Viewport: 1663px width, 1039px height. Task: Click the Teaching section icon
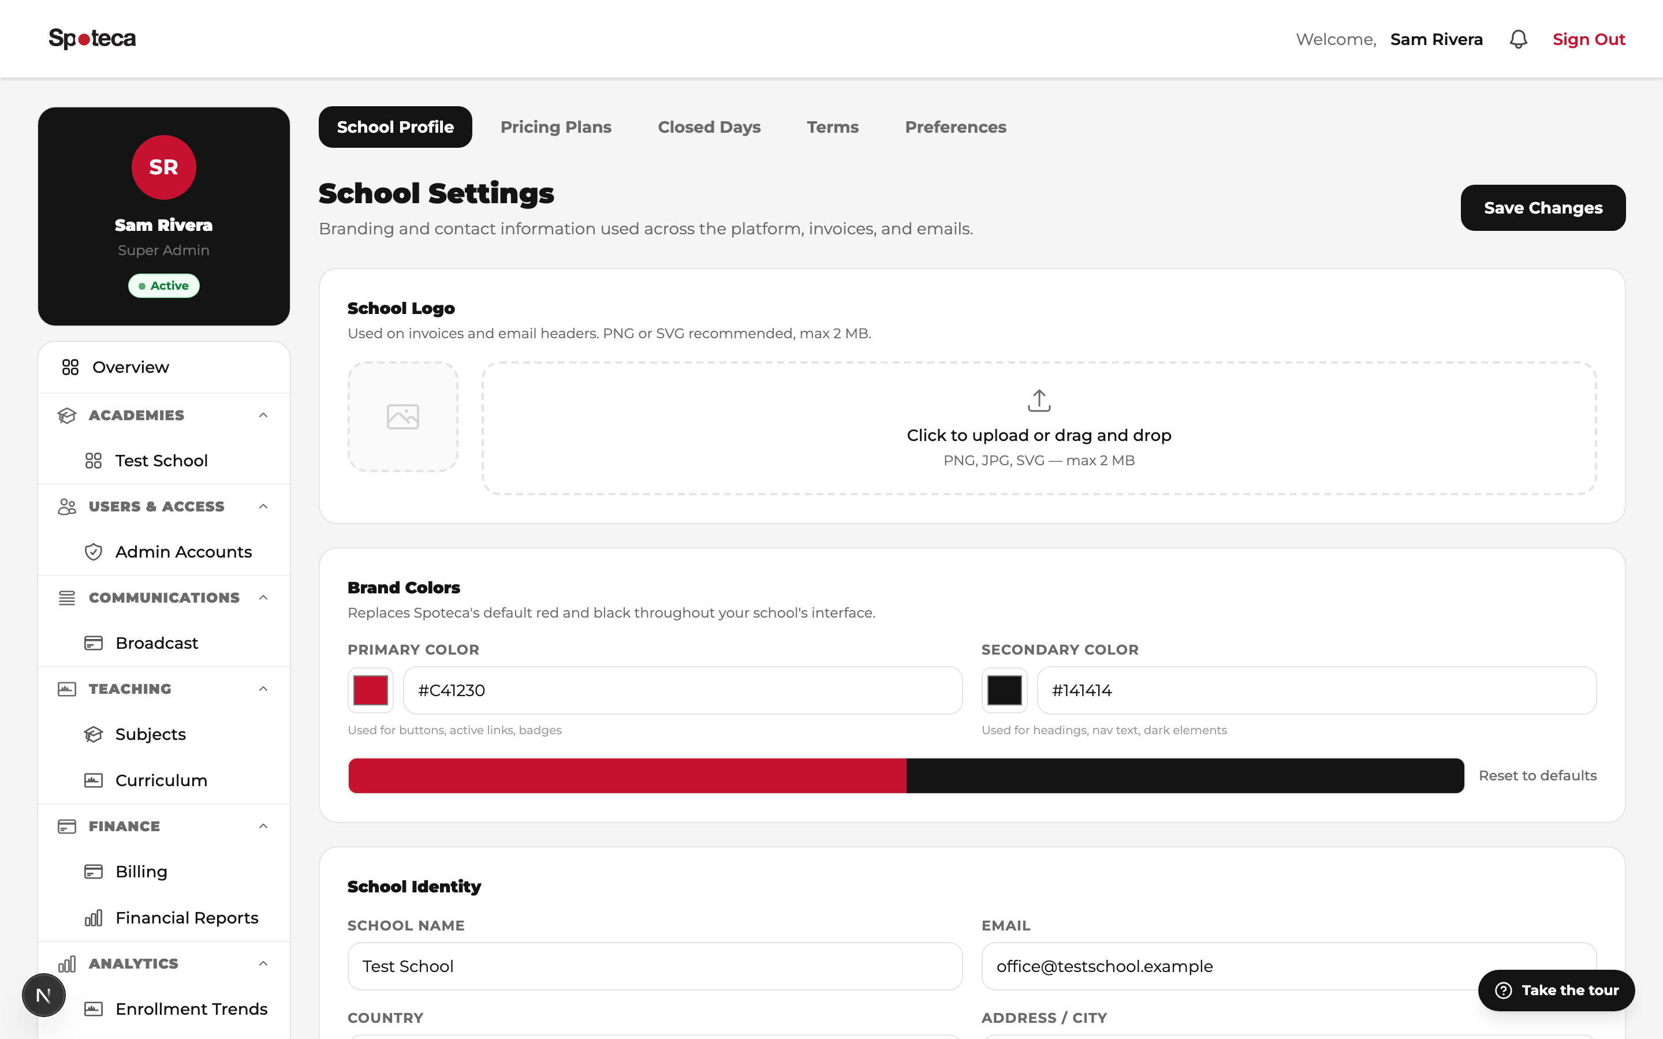point(66,689)
